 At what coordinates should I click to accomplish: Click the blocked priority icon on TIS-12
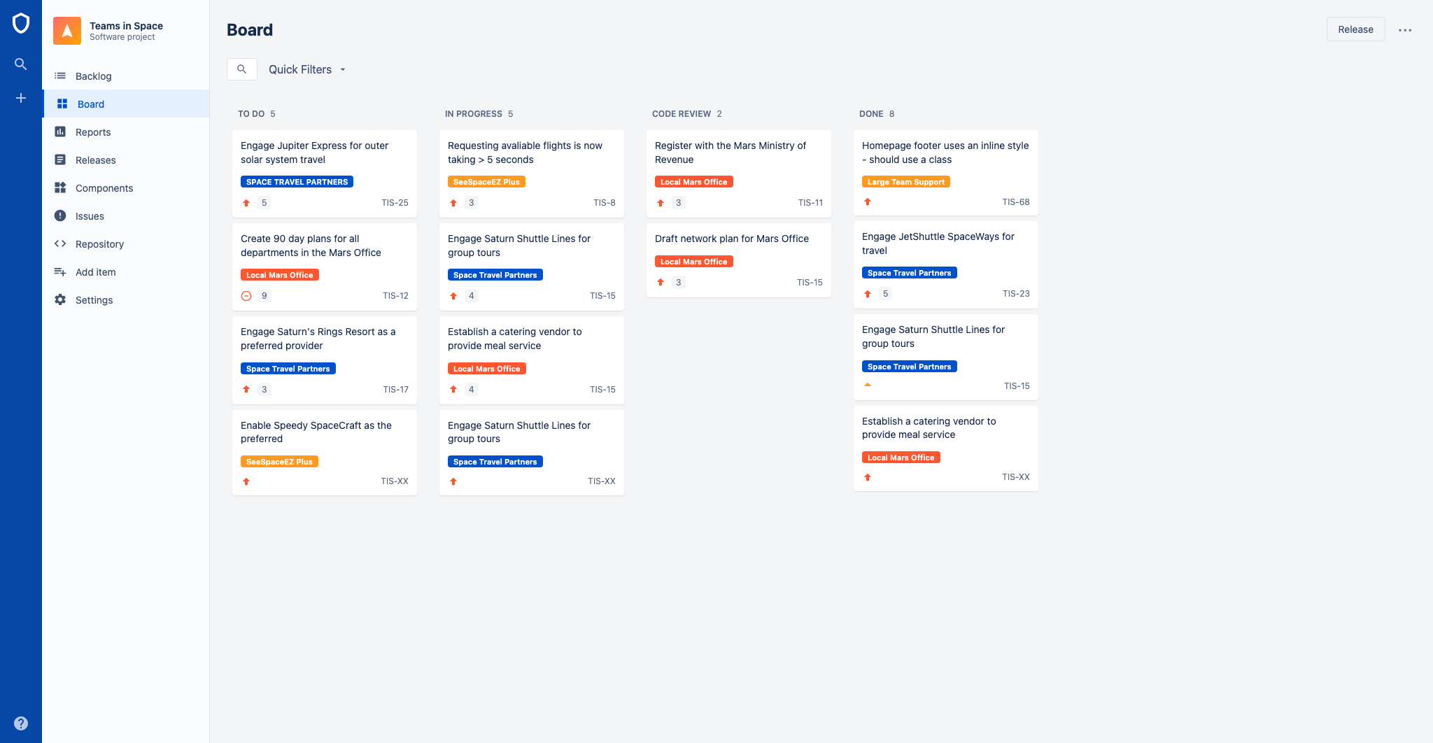pos(246,296)
